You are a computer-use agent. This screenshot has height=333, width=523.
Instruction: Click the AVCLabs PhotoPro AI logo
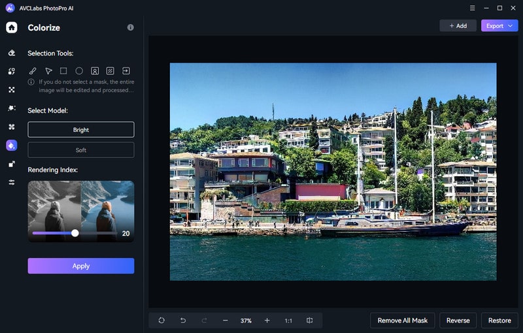[10, 8]
